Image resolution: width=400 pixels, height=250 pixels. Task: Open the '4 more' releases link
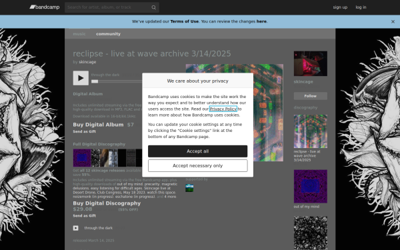(170, 197)
